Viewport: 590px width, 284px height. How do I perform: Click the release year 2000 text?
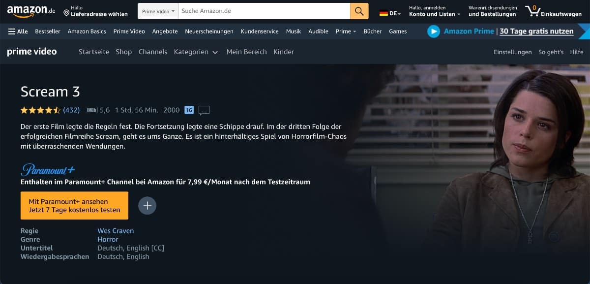tap(172, 110)
